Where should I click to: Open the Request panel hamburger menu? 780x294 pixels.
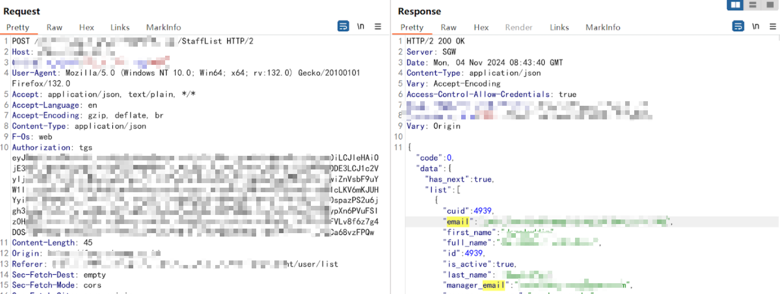[377, 27]
